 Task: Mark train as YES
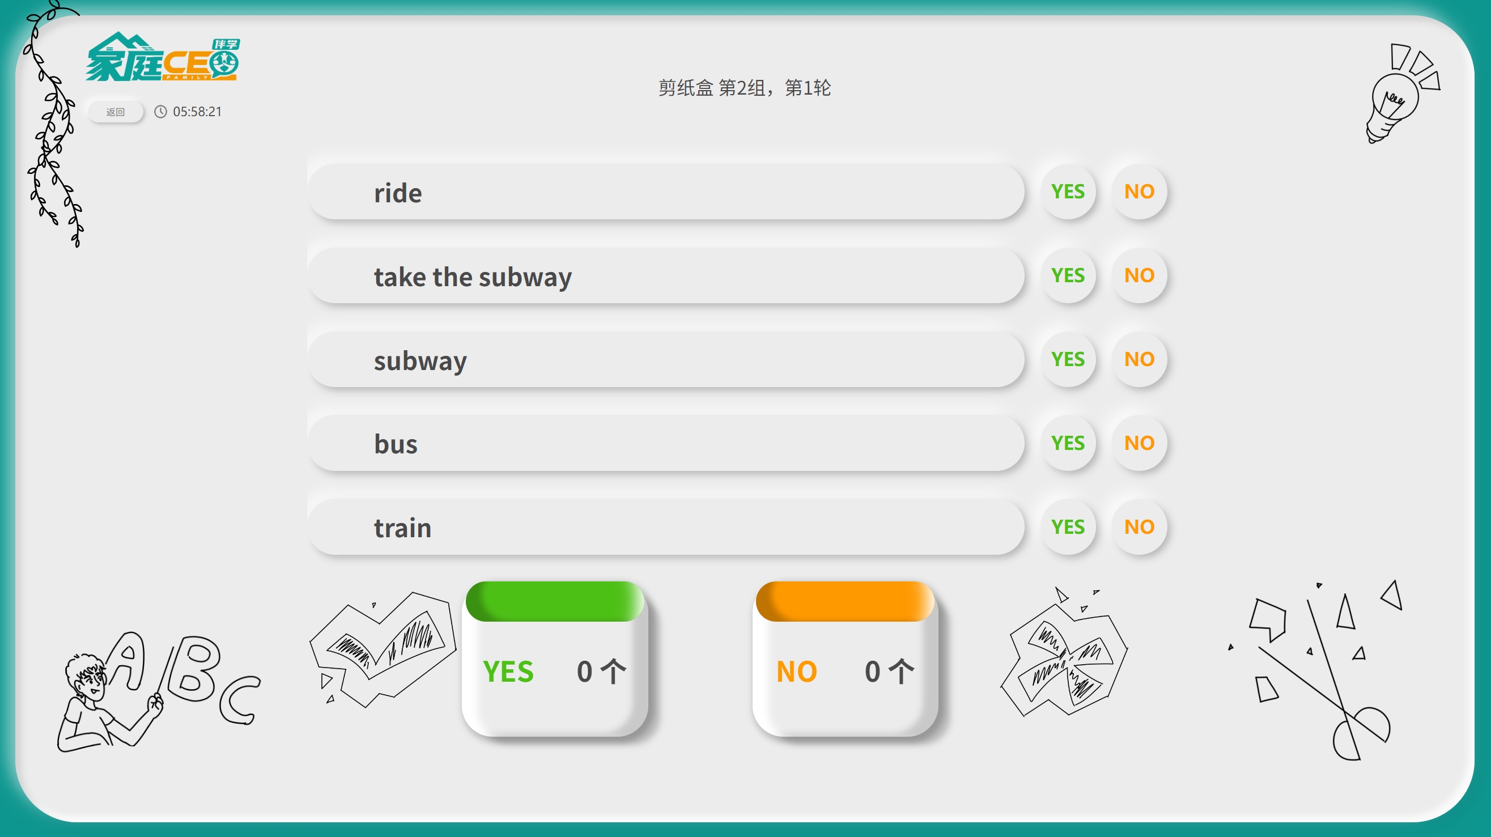1068,528
